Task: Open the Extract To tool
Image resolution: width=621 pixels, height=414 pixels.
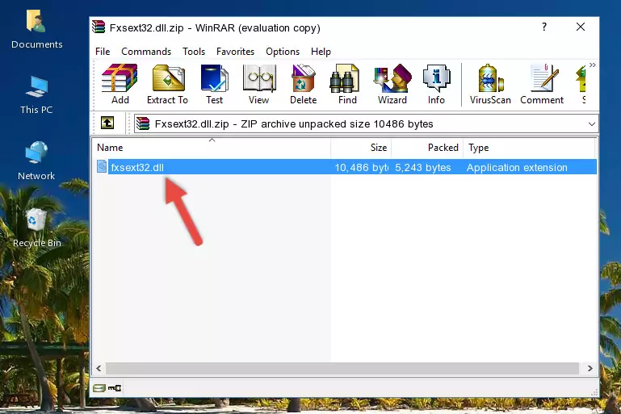Action: coord(167,84)
